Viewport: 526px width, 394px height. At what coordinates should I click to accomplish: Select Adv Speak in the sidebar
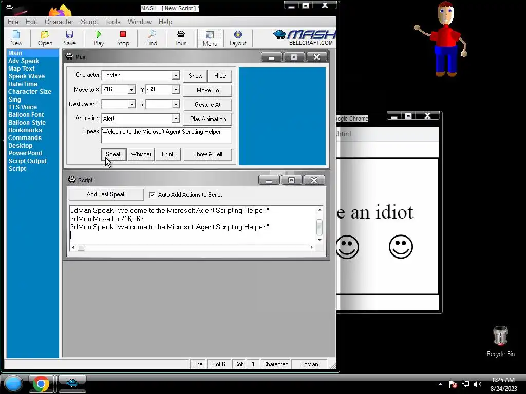[x=24, y=61]
